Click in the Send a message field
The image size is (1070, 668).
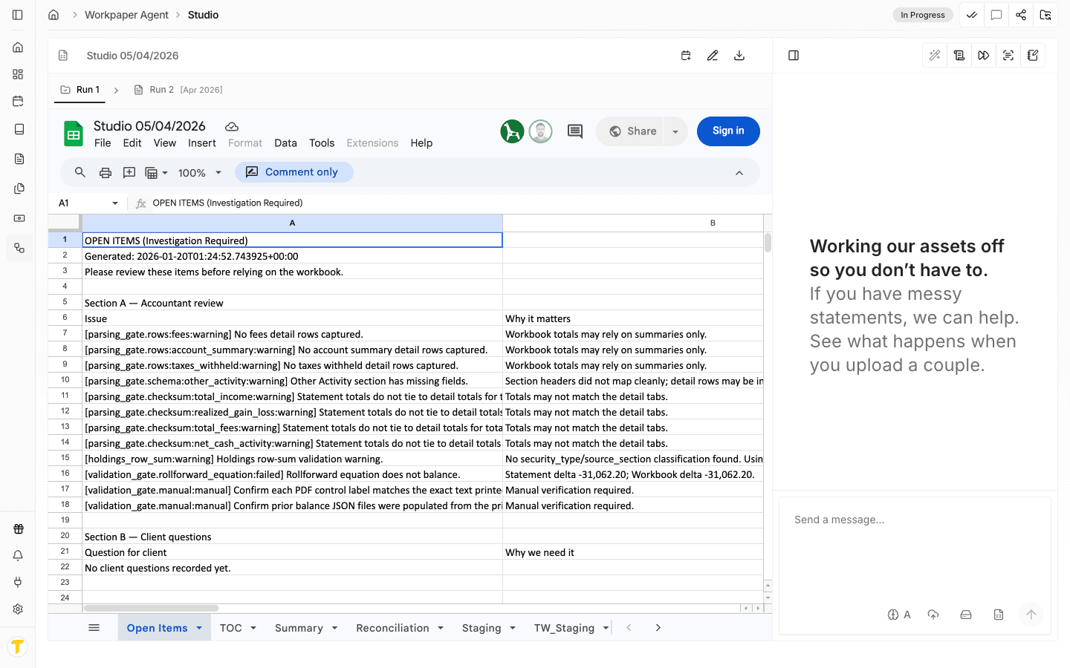click(x=915, y=549)
